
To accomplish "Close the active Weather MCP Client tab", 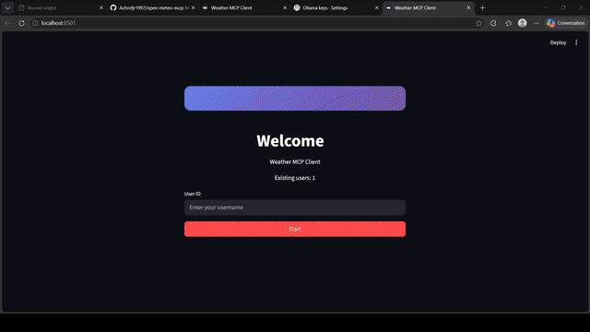I will click(x=468, y=8).
